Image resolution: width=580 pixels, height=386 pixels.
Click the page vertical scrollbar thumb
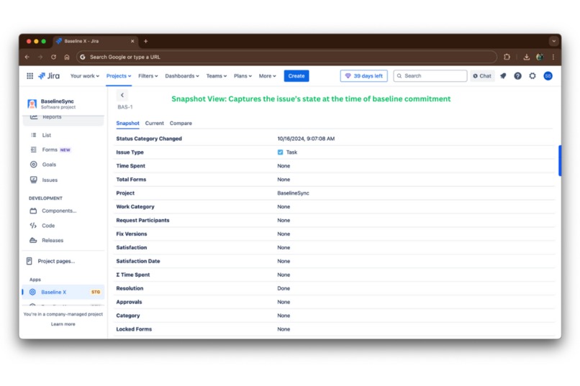[x=560, y=161]
